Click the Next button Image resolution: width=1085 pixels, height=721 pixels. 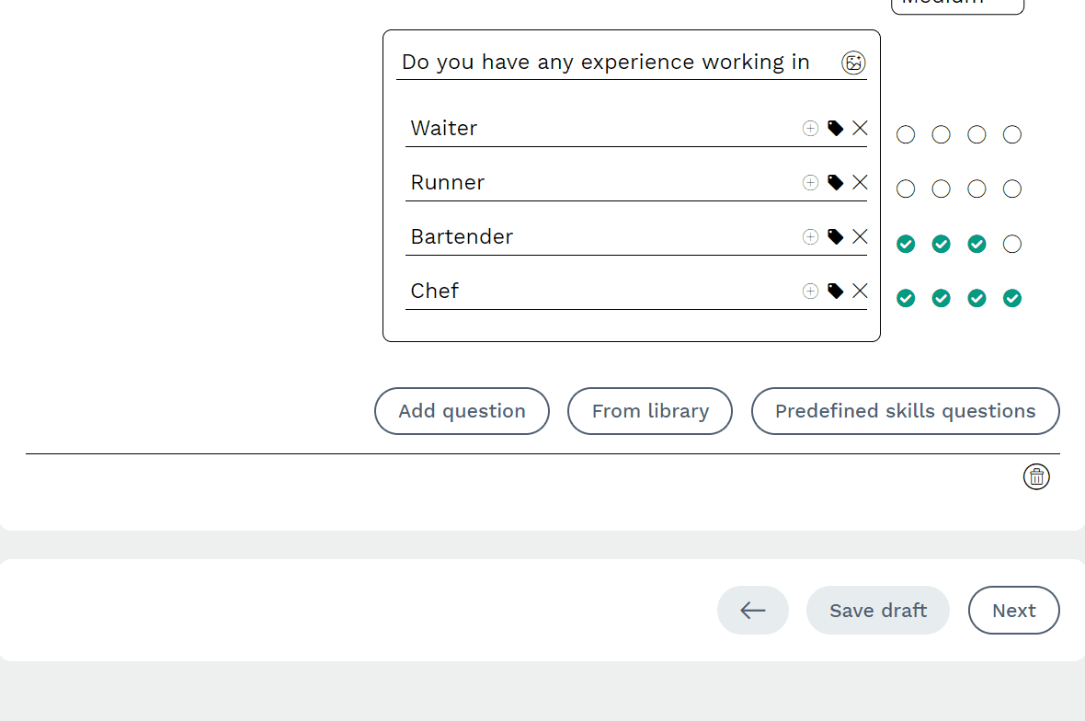pos(1013,611)
